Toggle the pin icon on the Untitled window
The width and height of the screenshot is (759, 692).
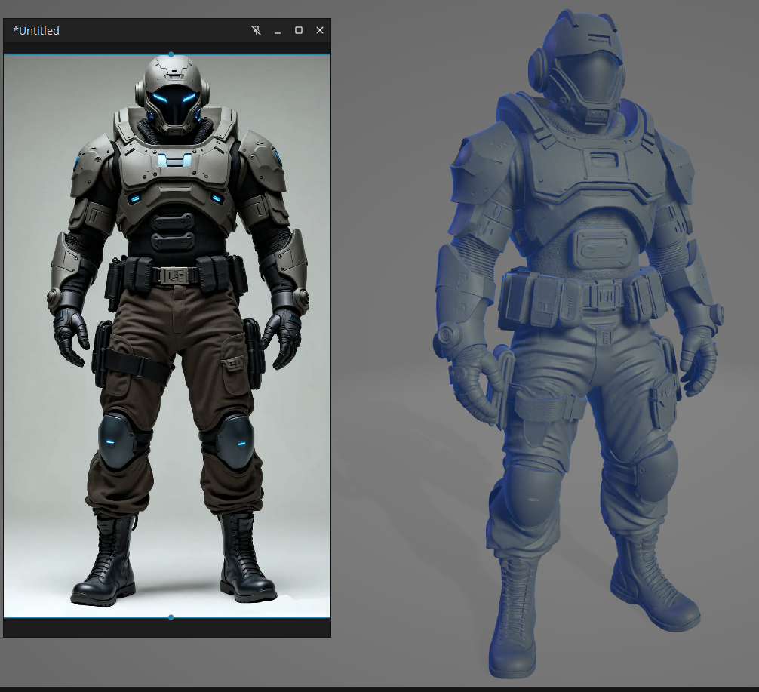257,30
